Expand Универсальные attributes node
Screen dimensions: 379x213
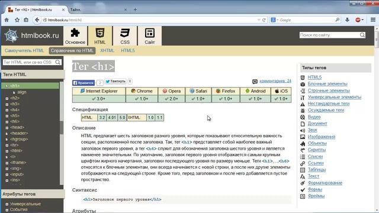pyautogui.click(x=7, y=204)
